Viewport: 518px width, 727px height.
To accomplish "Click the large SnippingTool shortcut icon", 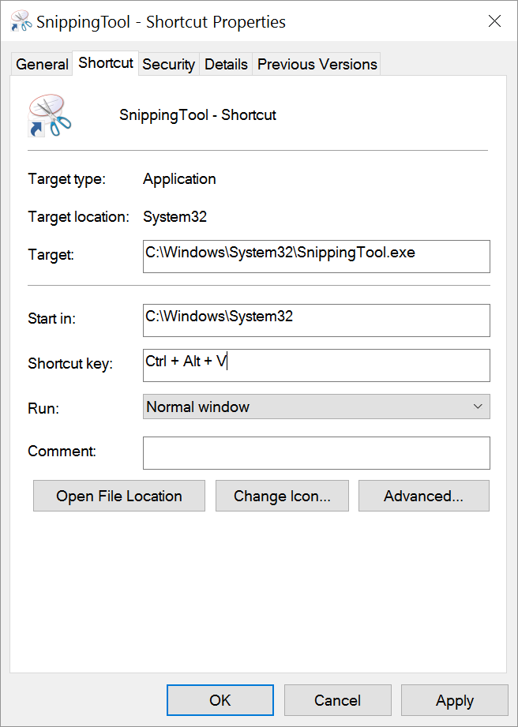I will [49, 116].
